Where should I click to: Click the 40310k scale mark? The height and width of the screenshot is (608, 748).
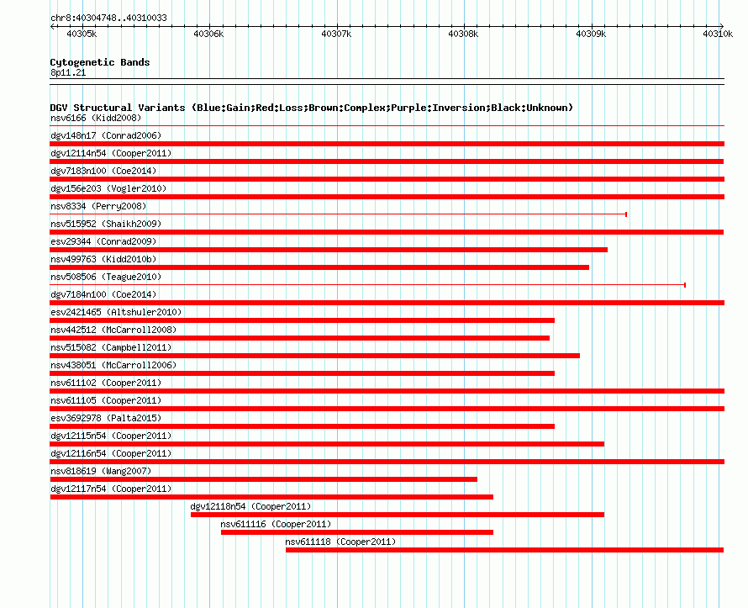click(x=718, y=34)
